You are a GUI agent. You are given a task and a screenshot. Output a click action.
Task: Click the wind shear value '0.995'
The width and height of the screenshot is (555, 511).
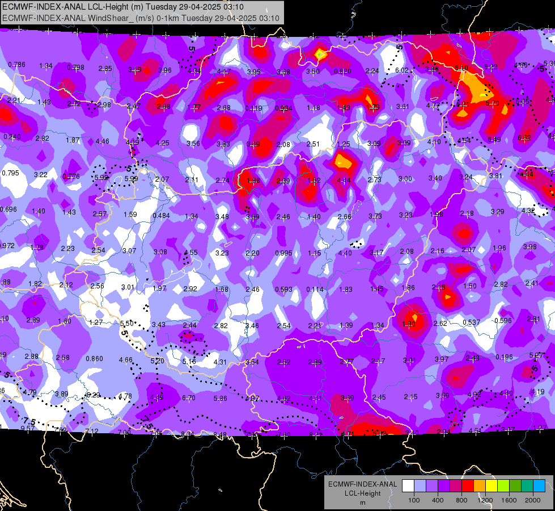pos(283,253)
